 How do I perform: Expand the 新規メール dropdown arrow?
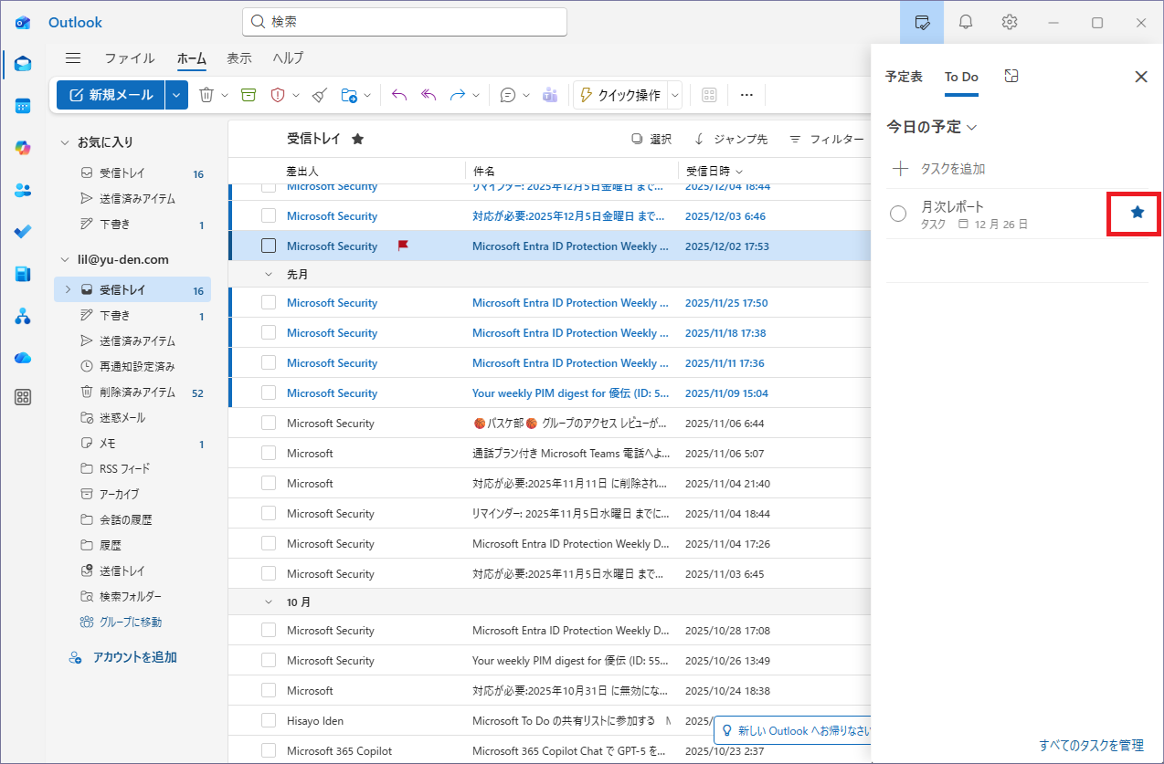(177, 95)
